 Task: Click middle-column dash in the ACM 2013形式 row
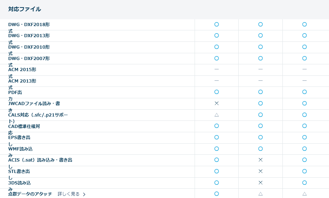tap(261, 81)
